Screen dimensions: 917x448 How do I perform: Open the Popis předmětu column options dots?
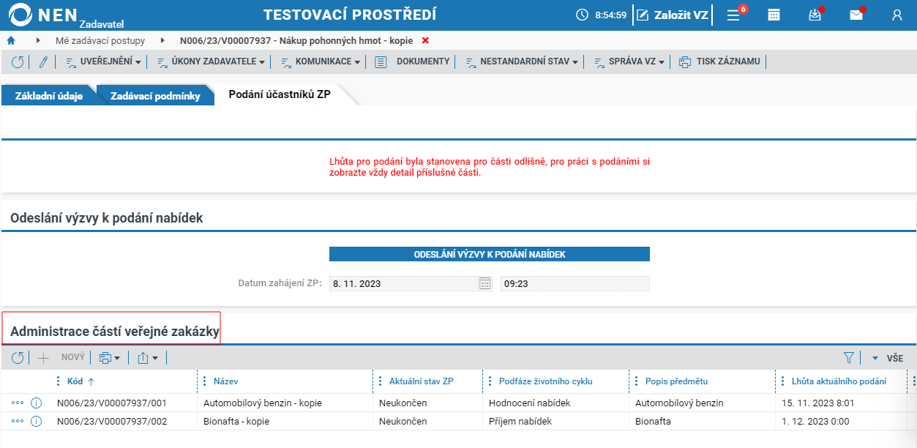637,381
